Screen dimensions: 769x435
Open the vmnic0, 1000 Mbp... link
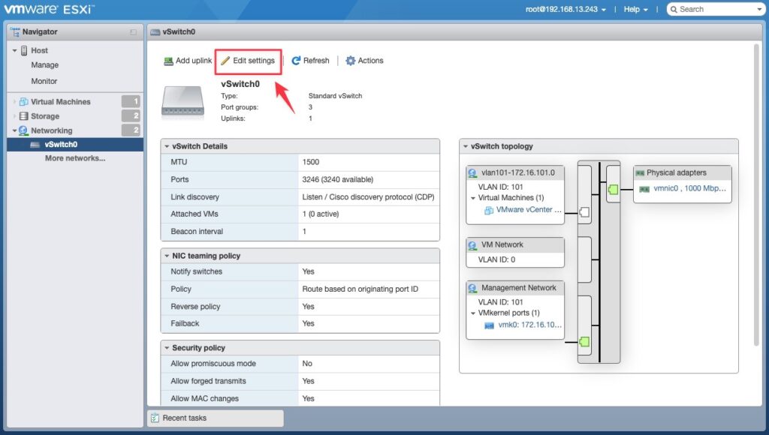click(x=689, y=188)
